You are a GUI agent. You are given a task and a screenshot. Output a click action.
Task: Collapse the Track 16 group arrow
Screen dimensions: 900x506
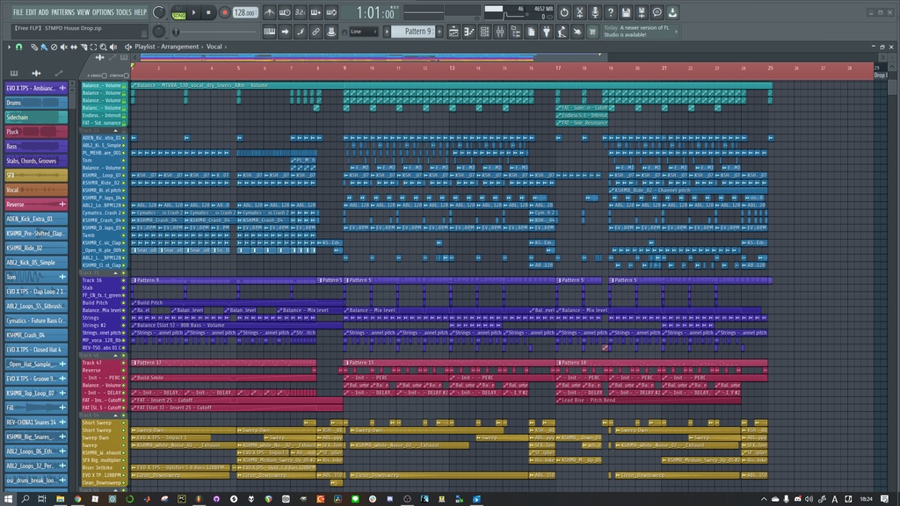115,131
